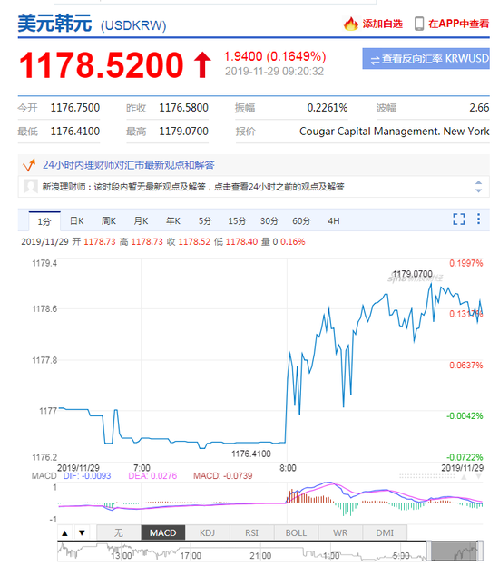Image resolution: width=499 pixels, height=566 pixels.
Task: Click the DIF: -0.0093 readout
Action: (x=87, y=476)
